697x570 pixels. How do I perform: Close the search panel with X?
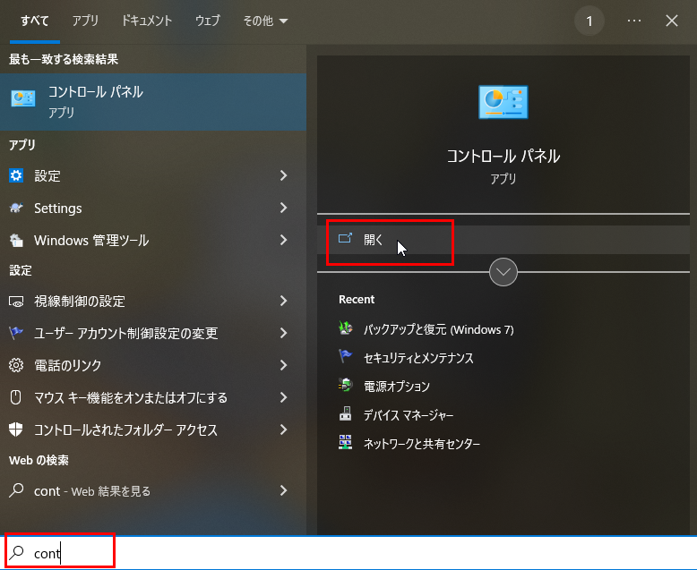pos(672,21)
